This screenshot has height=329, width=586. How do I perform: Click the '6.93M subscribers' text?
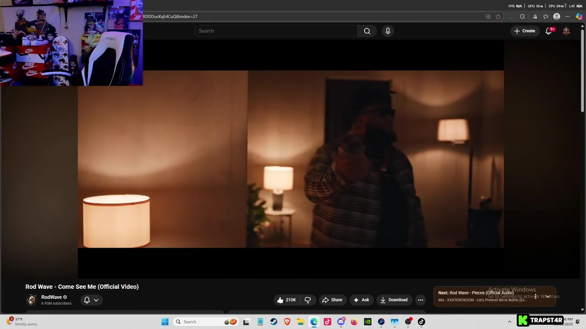click(x=56, y=303)
